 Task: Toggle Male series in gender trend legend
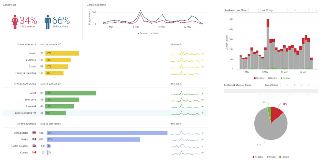pos(155,33)
